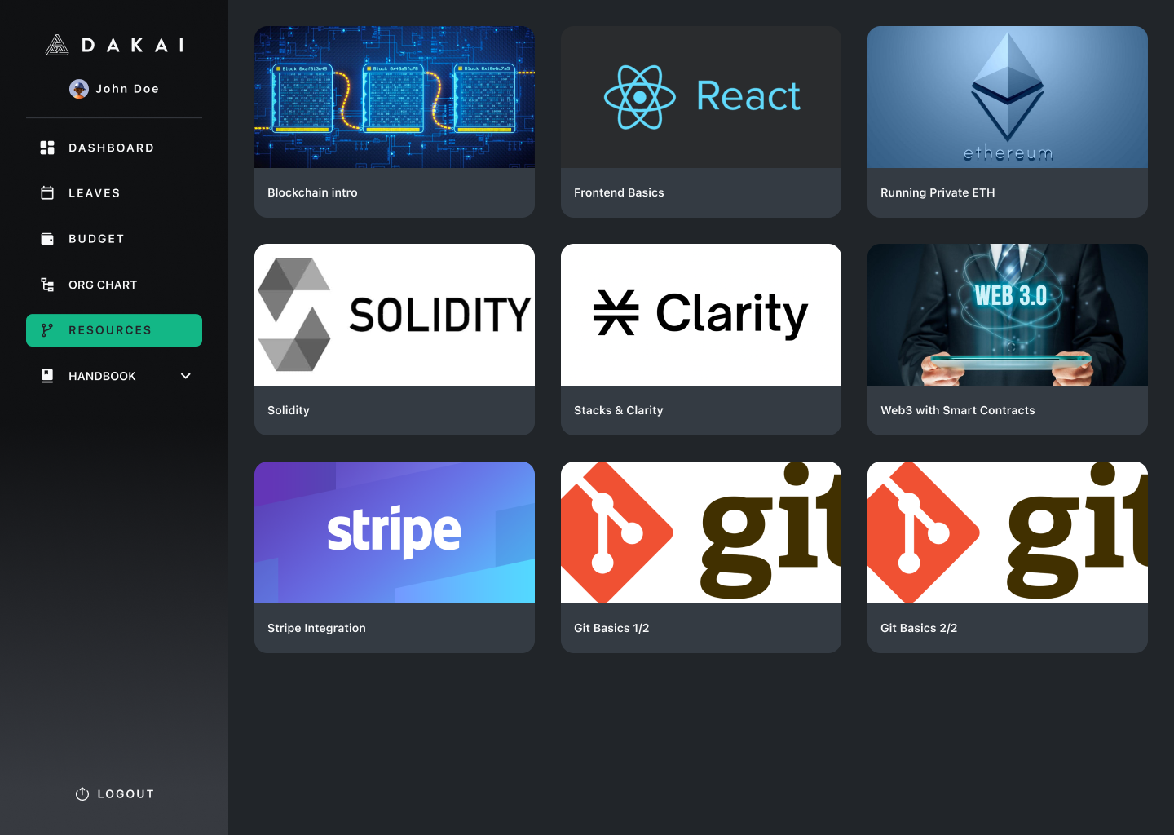This screenshot has height=835, width=1174.
Task: Click the Leaves calendar icon
Action: [47, 193]
